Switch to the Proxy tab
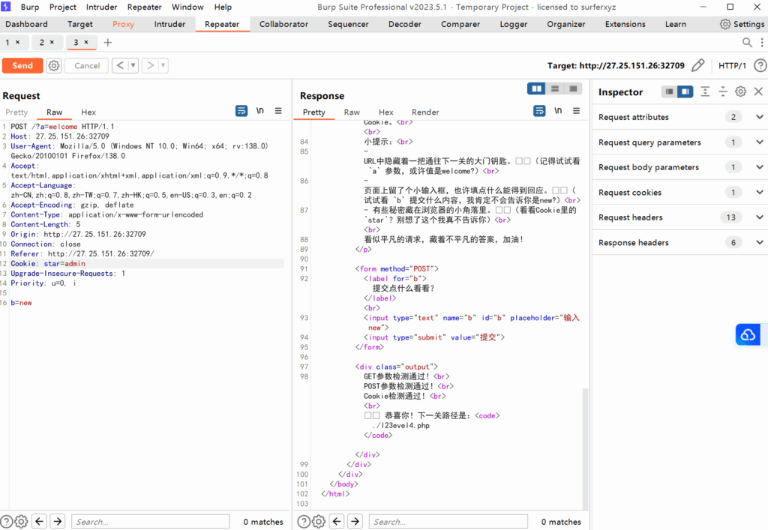This screenshot has width=768, height=530. 123,24
